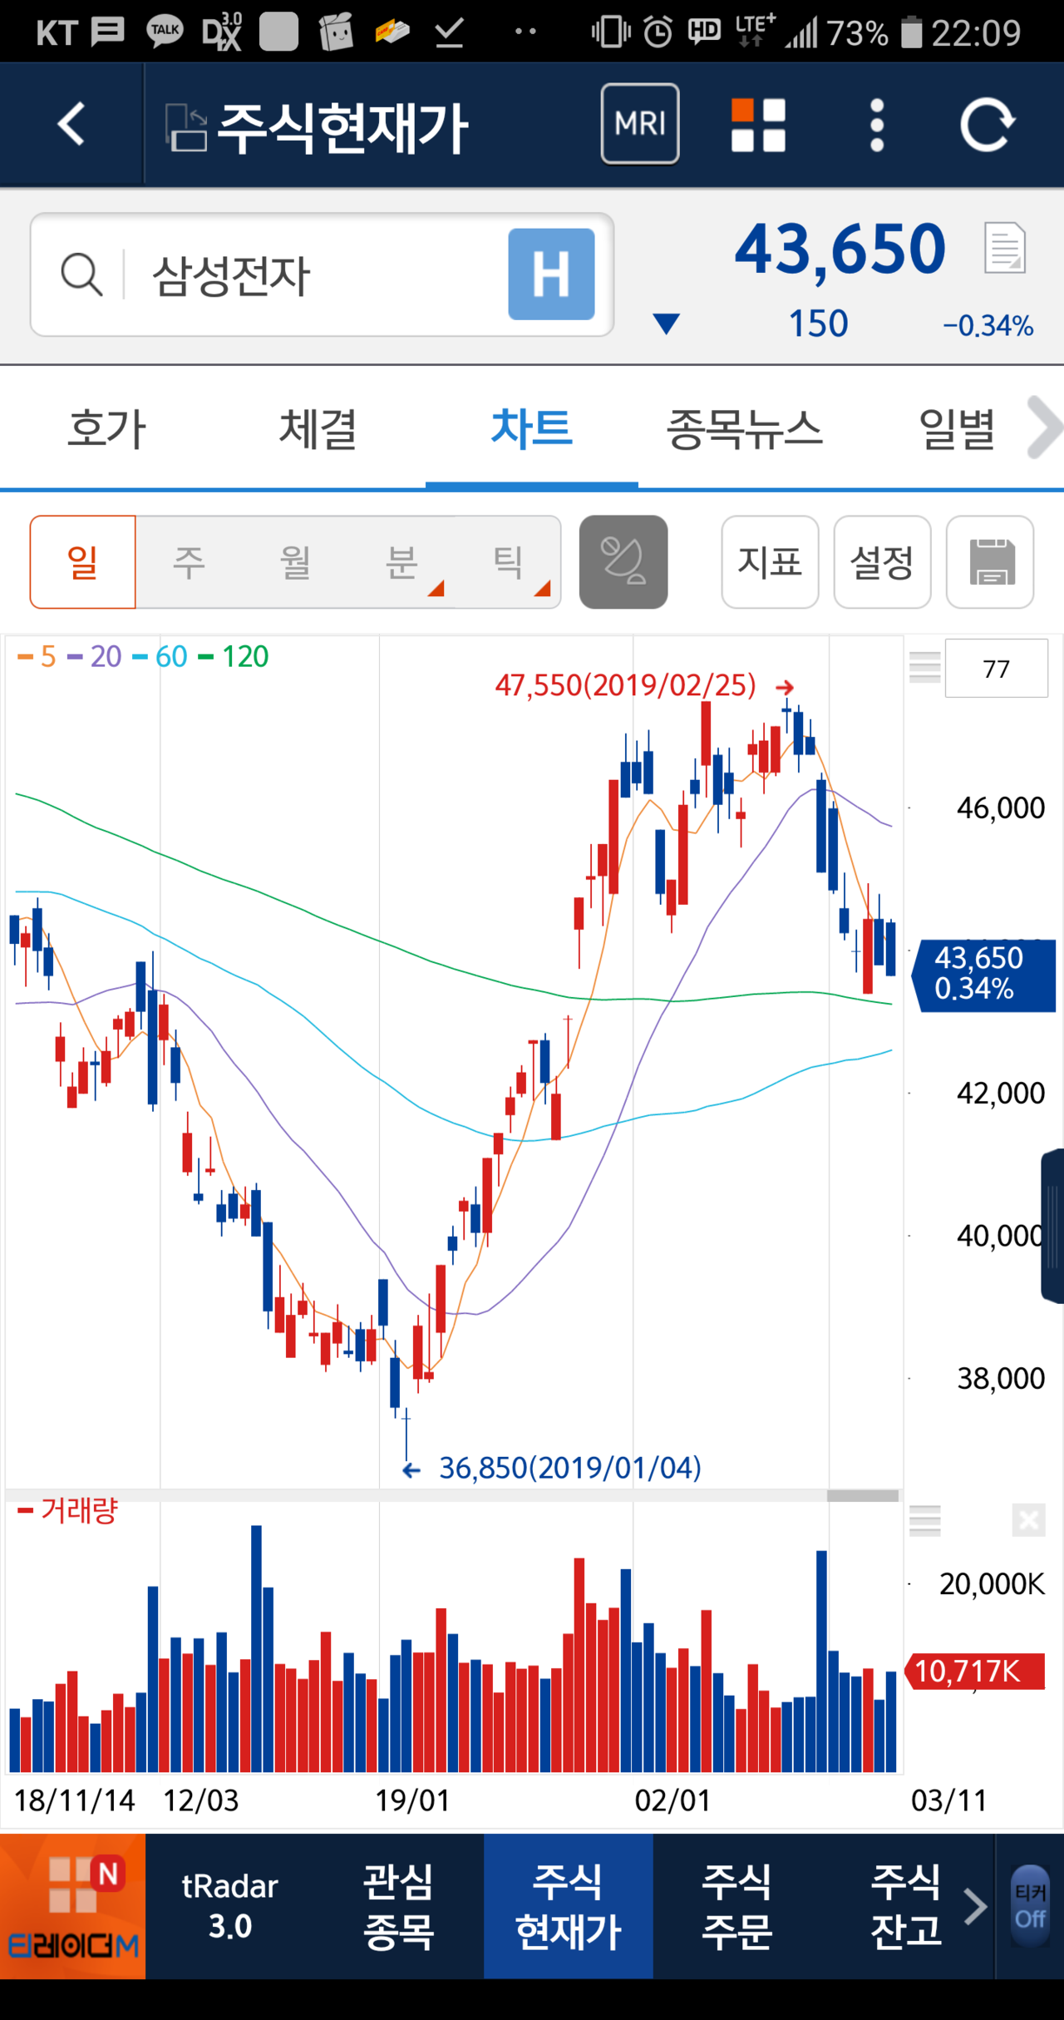
Task: Expand the 분 minute interval dropdown
Action: click(x=403, y=562)
